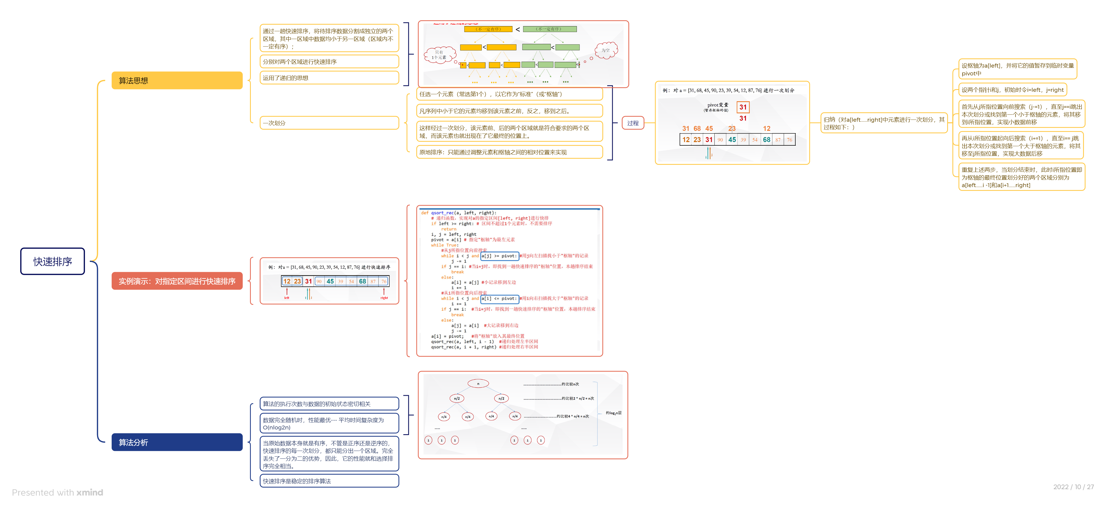Select the 算法的执行次数与数据的初始状态密切相关 node
Viewport: 1106px width, 508px height.
[329, 404]
